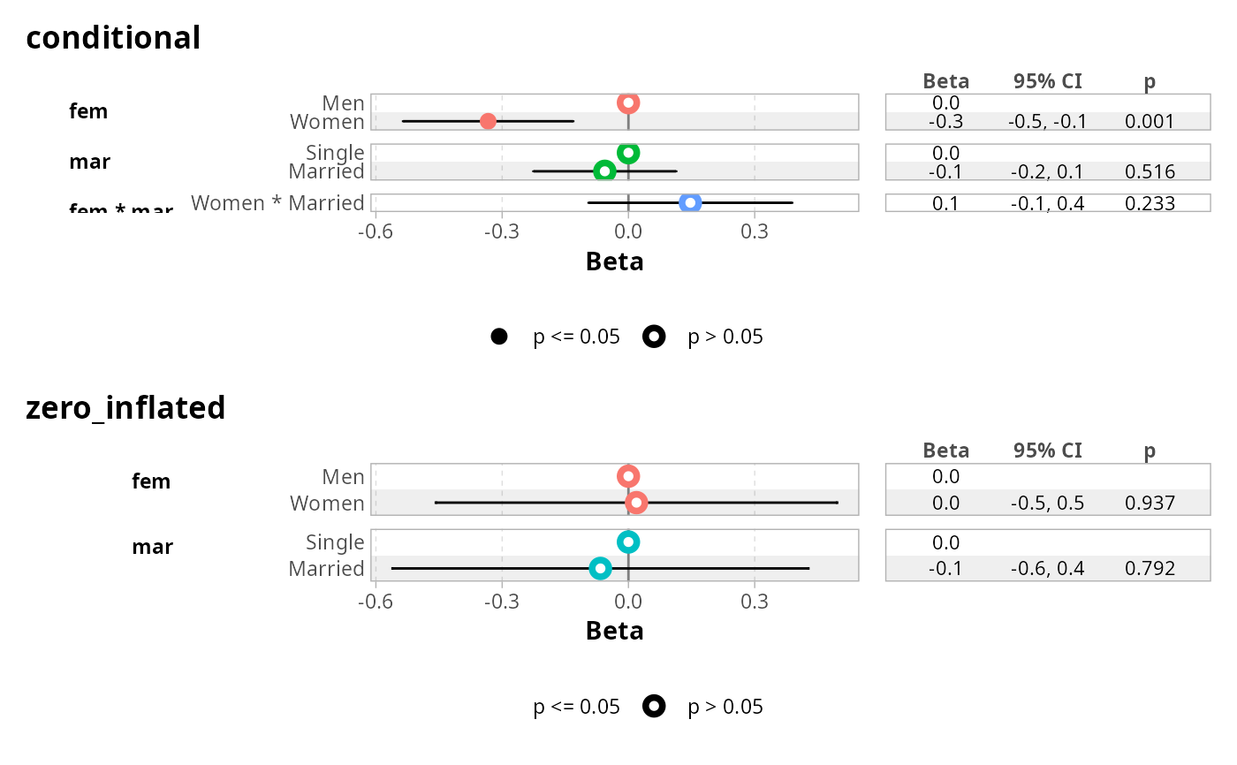The image size is (1237, 765).
Task: Click the 'conditional' panel title
Action: click(113, 38)
